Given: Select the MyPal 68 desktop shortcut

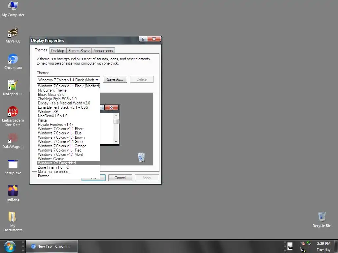Looking at the screenshot, I should tap(13, 35).
